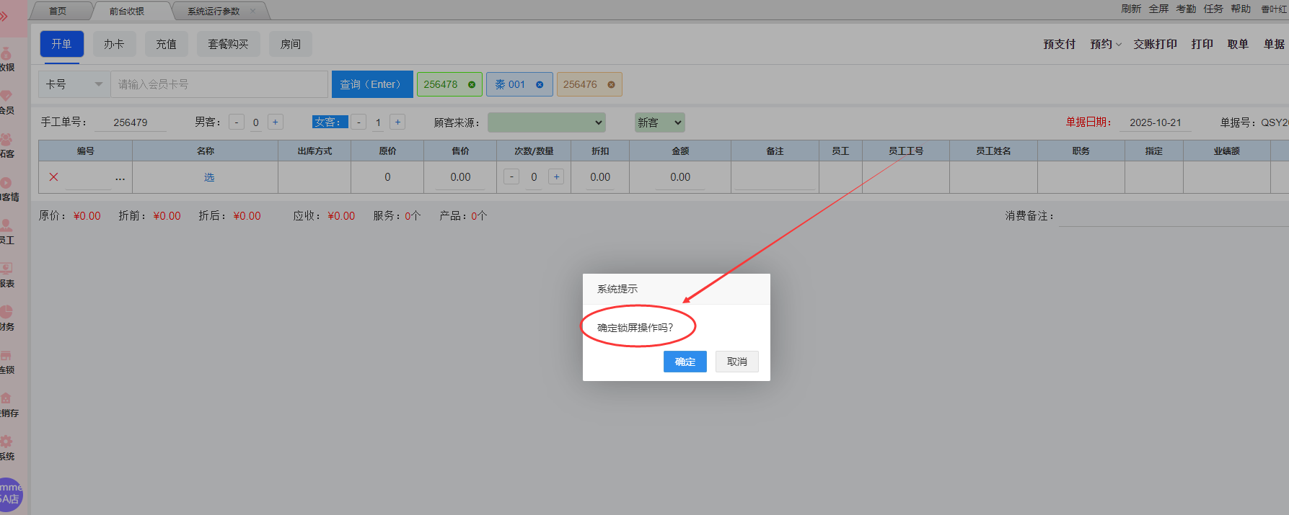Increase the 男客 count with plus
The width and height of the screenshot is (1289, 515).
click(x=275, y=122)
